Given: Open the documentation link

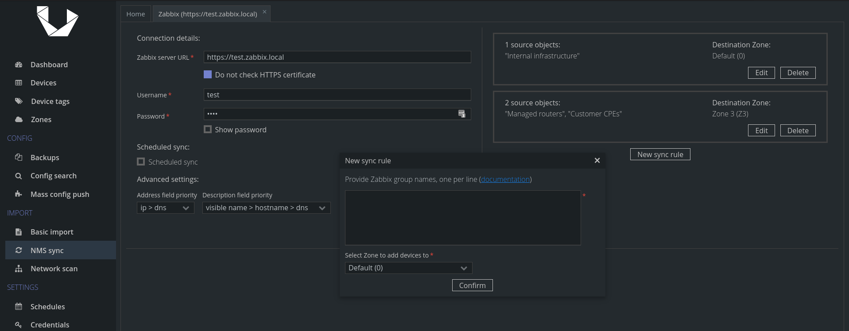Looking at the screenshot, I should coord(505,179).
